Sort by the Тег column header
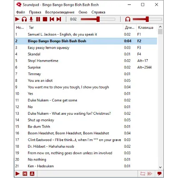Viewport: 178px width, 178px height. [75, 28]
